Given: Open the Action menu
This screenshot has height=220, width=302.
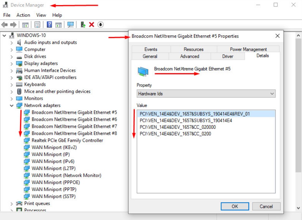Looking at the screenshot, I should pyautogui.click(x=23, y=15).
